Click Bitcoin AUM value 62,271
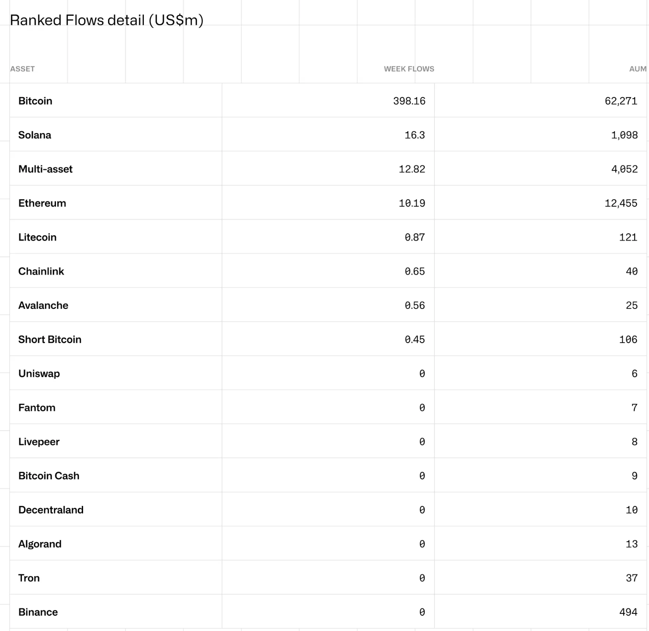This screenshot has height=631, width=649. [x=621, y=101]
